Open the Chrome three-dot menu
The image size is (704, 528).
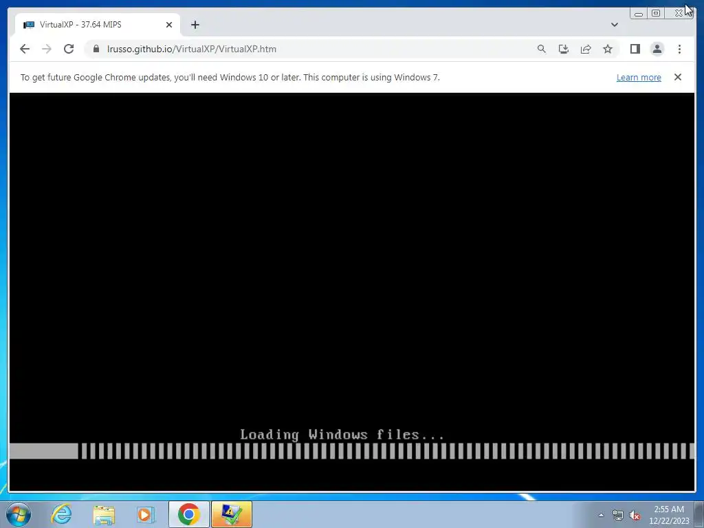pyautogui.click(x=679, y=49)
